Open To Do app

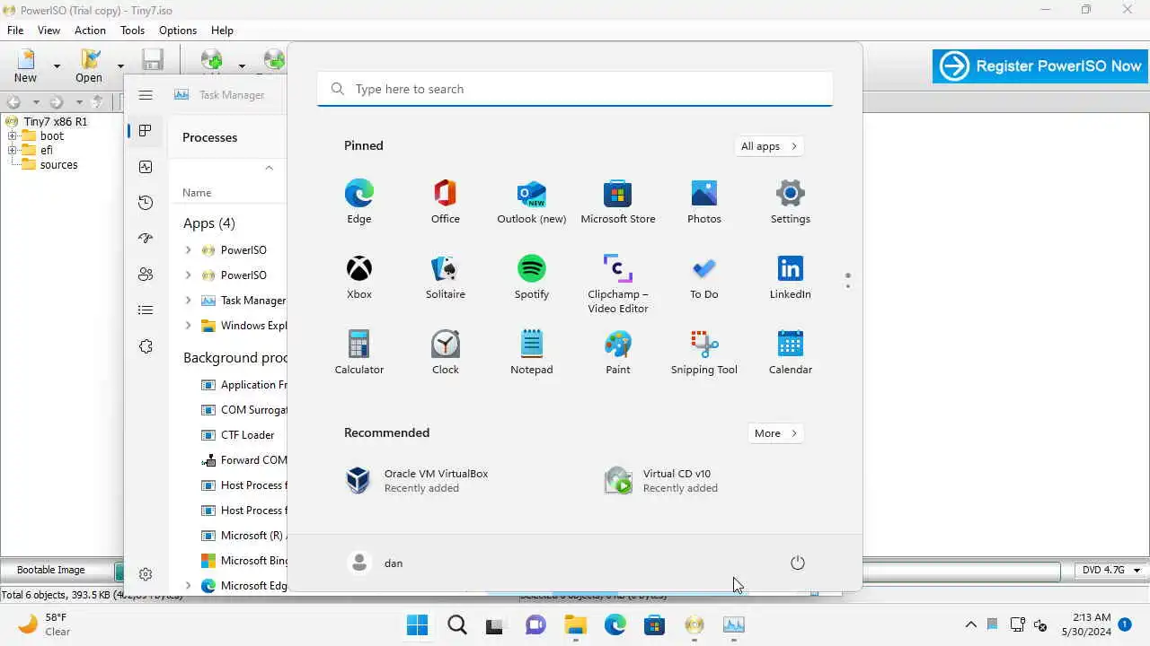703,277
